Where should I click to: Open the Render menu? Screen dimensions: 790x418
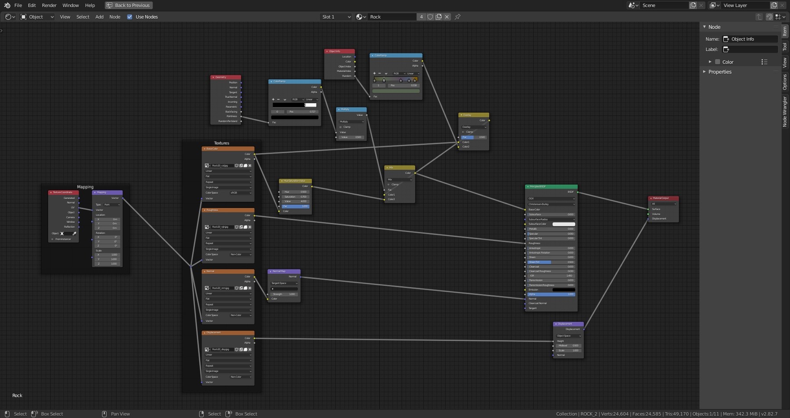[x=49, y=5]
